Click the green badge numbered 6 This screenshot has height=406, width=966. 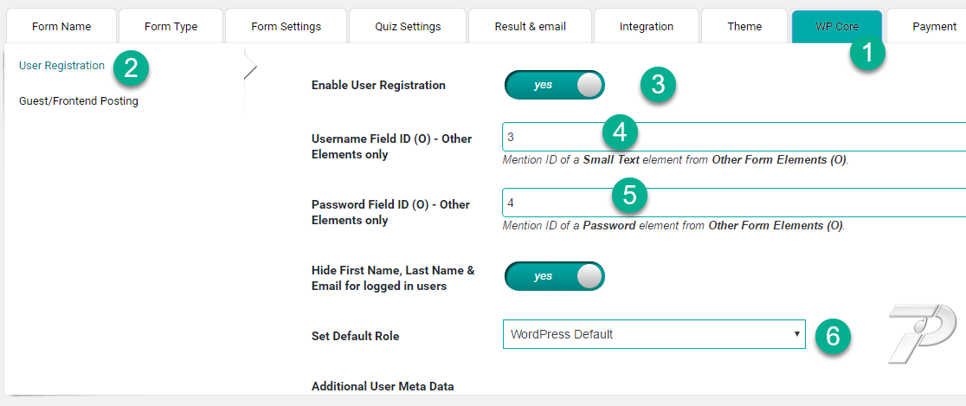pos(833,337)
